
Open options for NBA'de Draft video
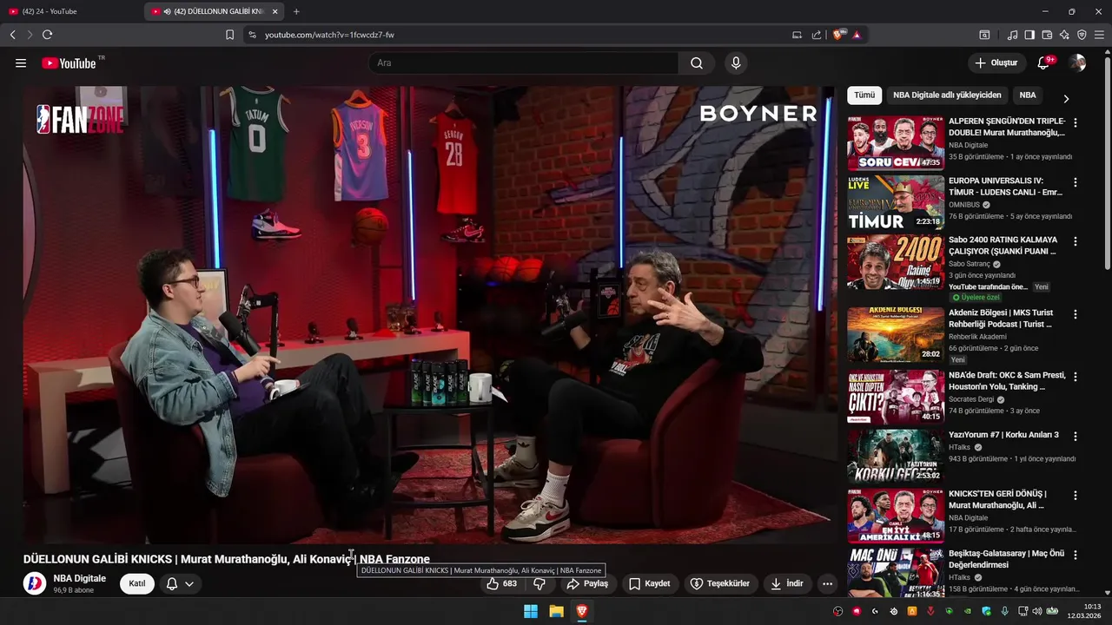1076,377
